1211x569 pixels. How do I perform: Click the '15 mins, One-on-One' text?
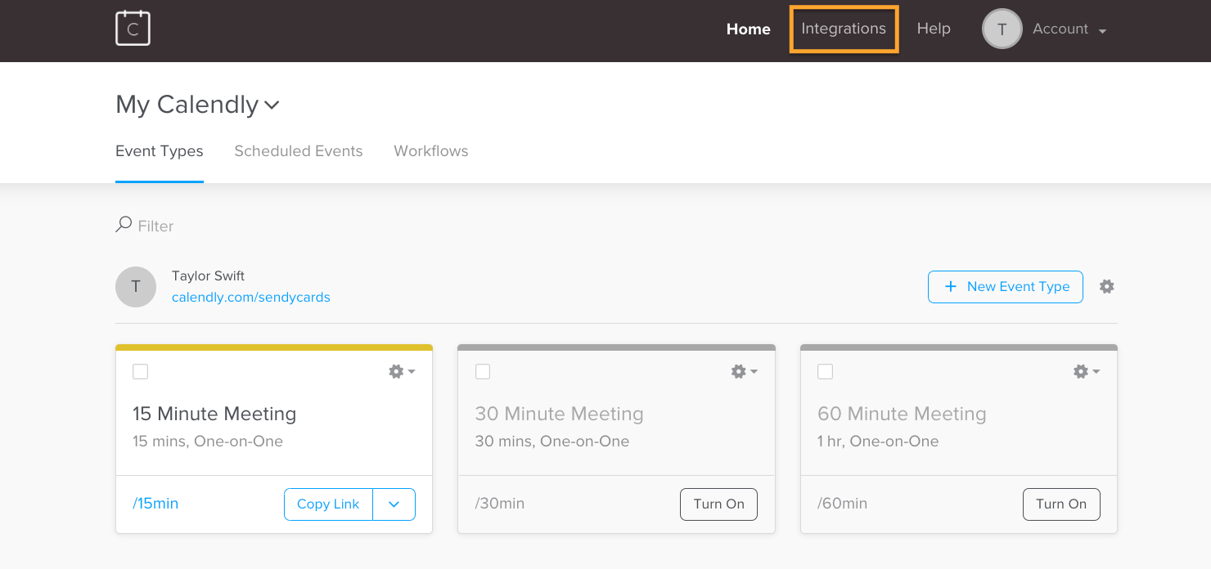[208, 441]
